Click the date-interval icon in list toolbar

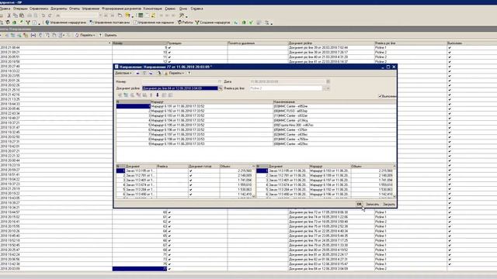(x=33, y=35)
